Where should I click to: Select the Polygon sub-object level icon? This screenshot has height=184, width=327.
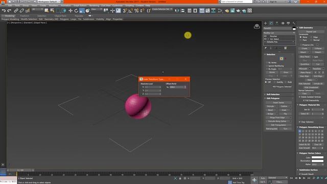click(282, 59)
